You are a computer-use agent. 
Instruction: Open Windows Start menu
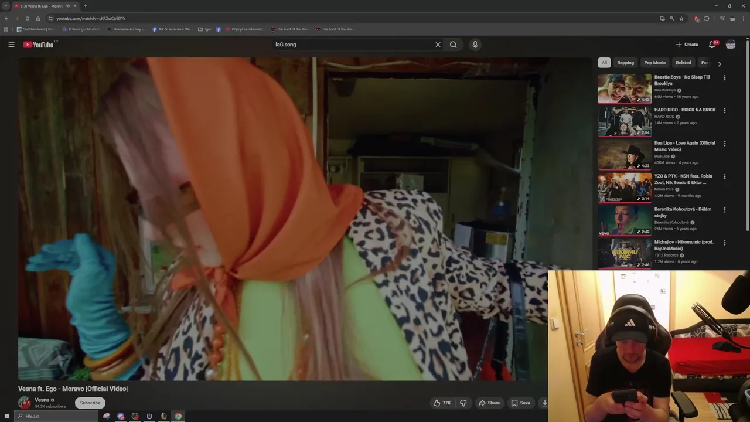7,416
